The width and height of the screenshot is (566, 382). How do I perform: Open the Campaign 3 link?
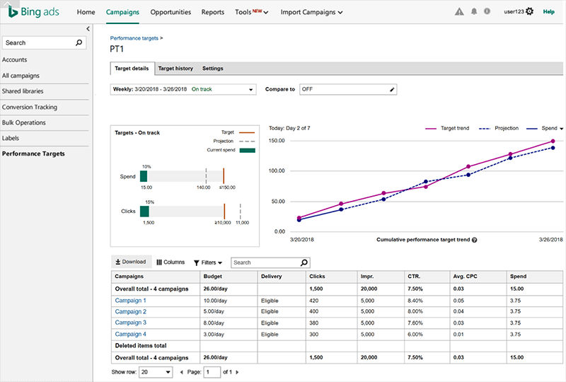(x=131, y=323)
